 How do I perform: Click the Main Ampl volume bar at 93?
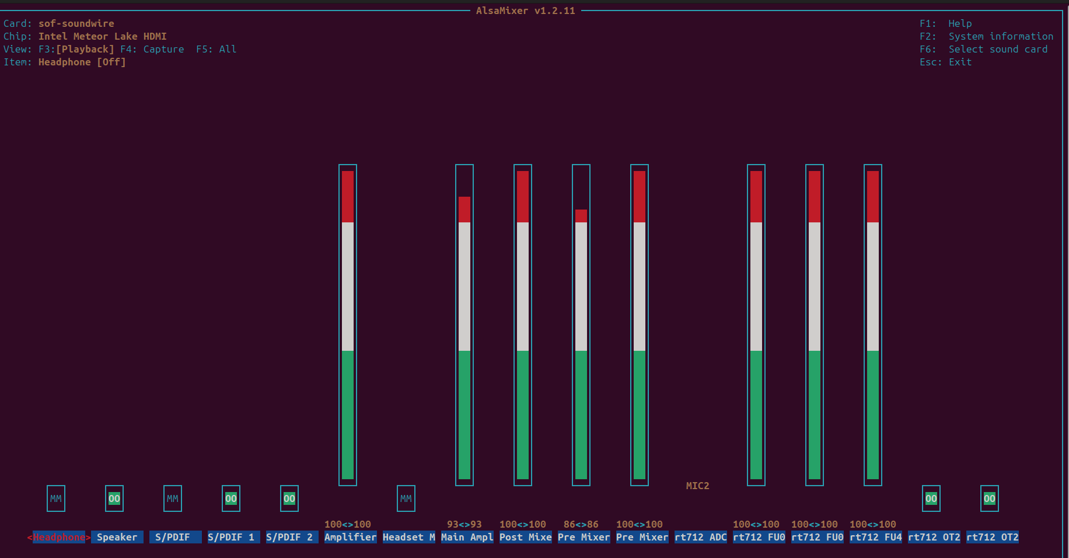[x=464, y=325]
